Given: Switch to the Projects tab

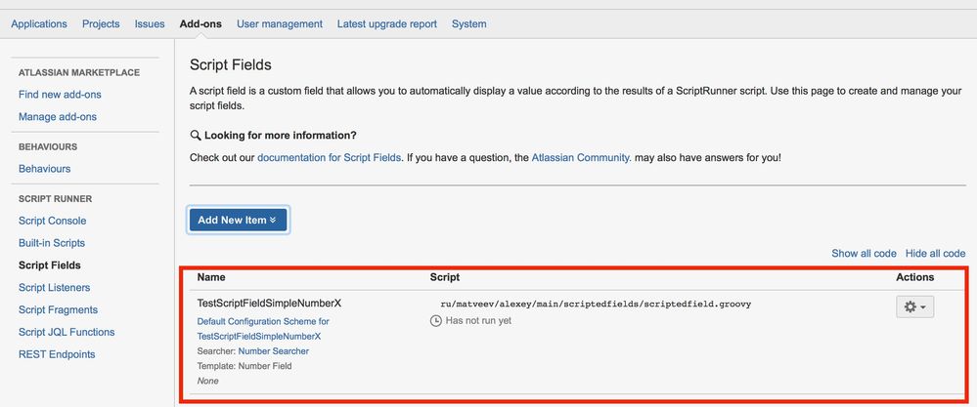Looking at the screenshot, I should pos(101,23).
